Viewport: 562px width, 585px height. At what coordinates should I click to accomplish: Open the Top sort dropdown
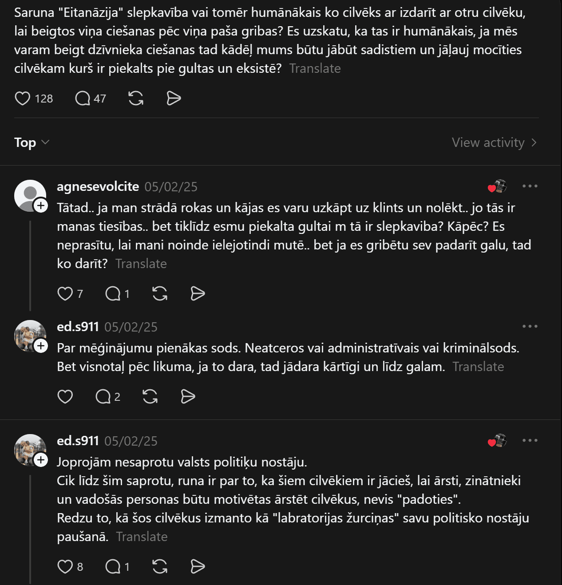coord(32,142)
